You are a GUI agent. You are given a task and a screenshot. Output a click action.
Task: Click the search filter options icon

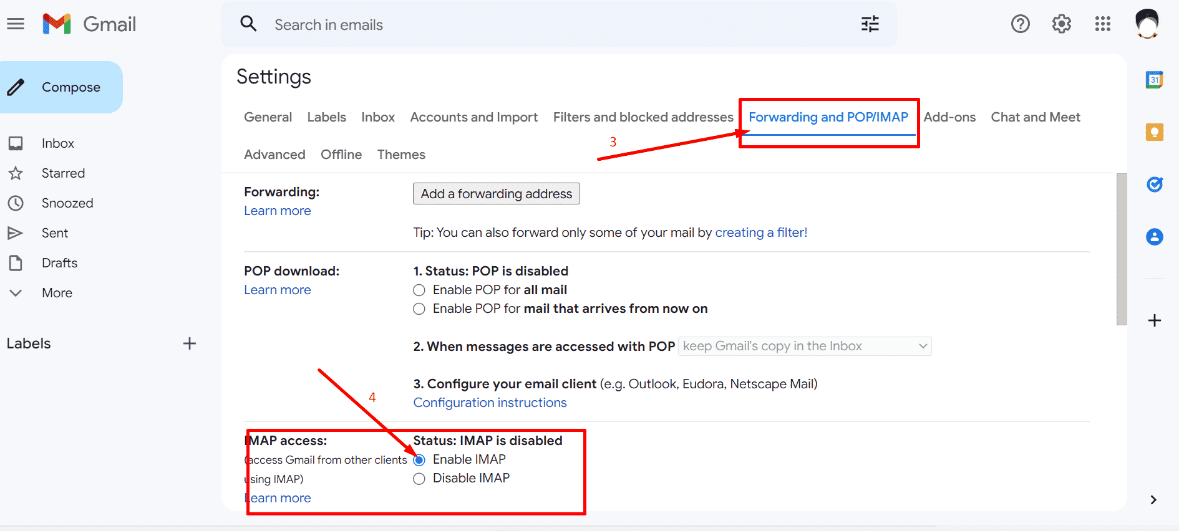(870, 24)
